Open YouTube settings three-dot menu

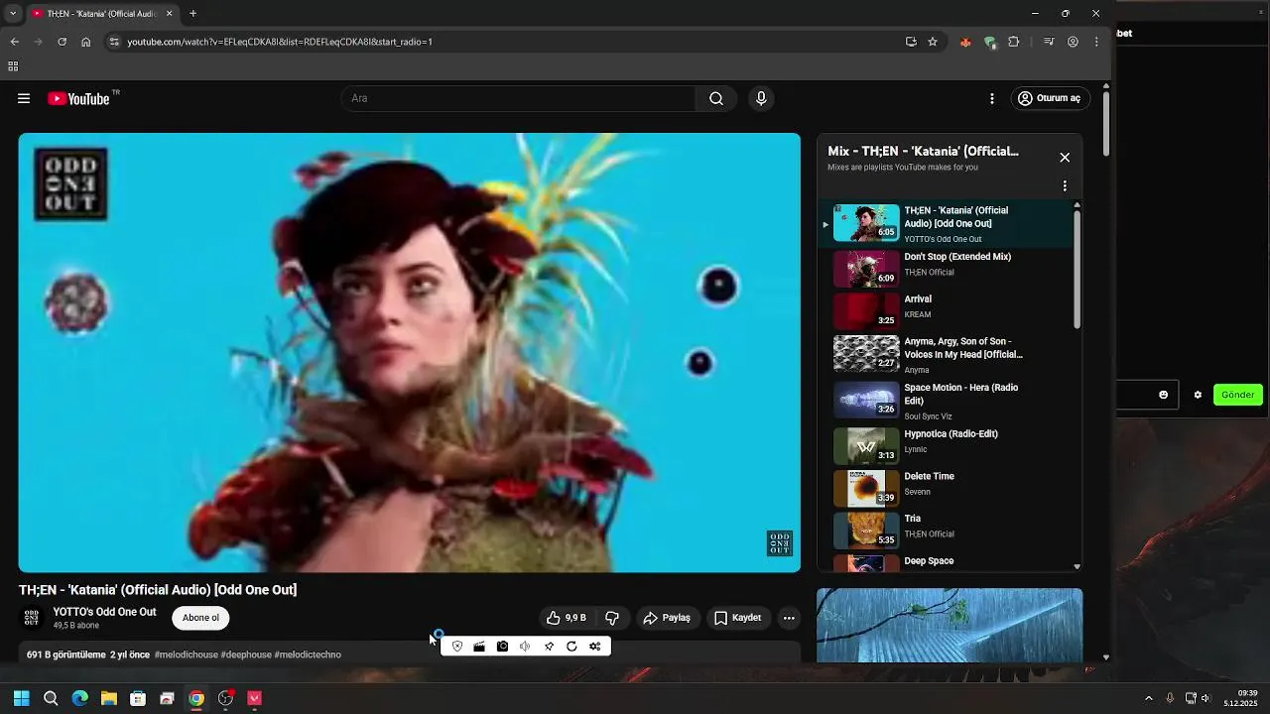point(991,98)
